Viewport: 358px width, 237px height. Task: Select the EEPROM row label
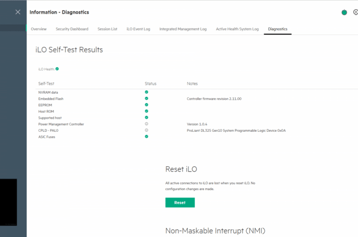45,105
